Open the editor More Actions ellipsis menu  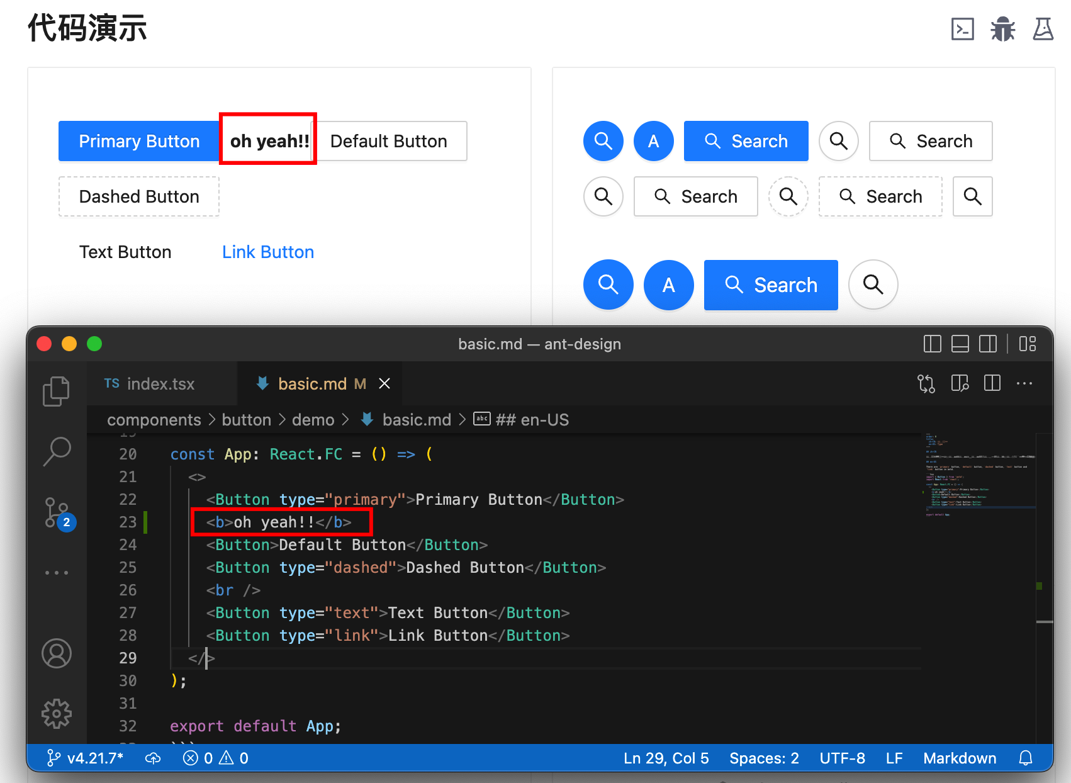pos(1024,383)
